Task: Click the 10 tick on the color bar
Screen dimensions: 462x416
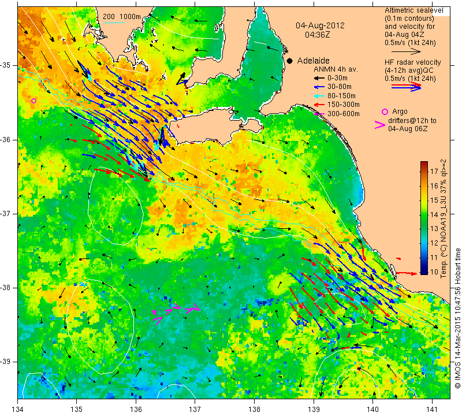Action: pos(434,272)
